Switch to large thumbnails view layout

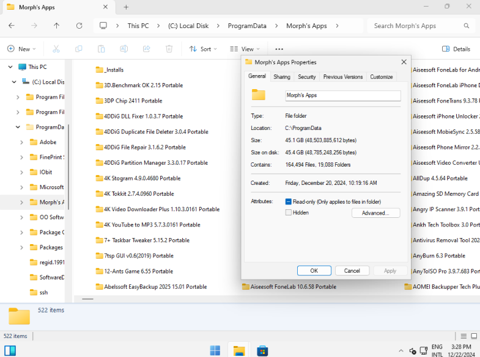pyautogui.click(x=474, y=336)
